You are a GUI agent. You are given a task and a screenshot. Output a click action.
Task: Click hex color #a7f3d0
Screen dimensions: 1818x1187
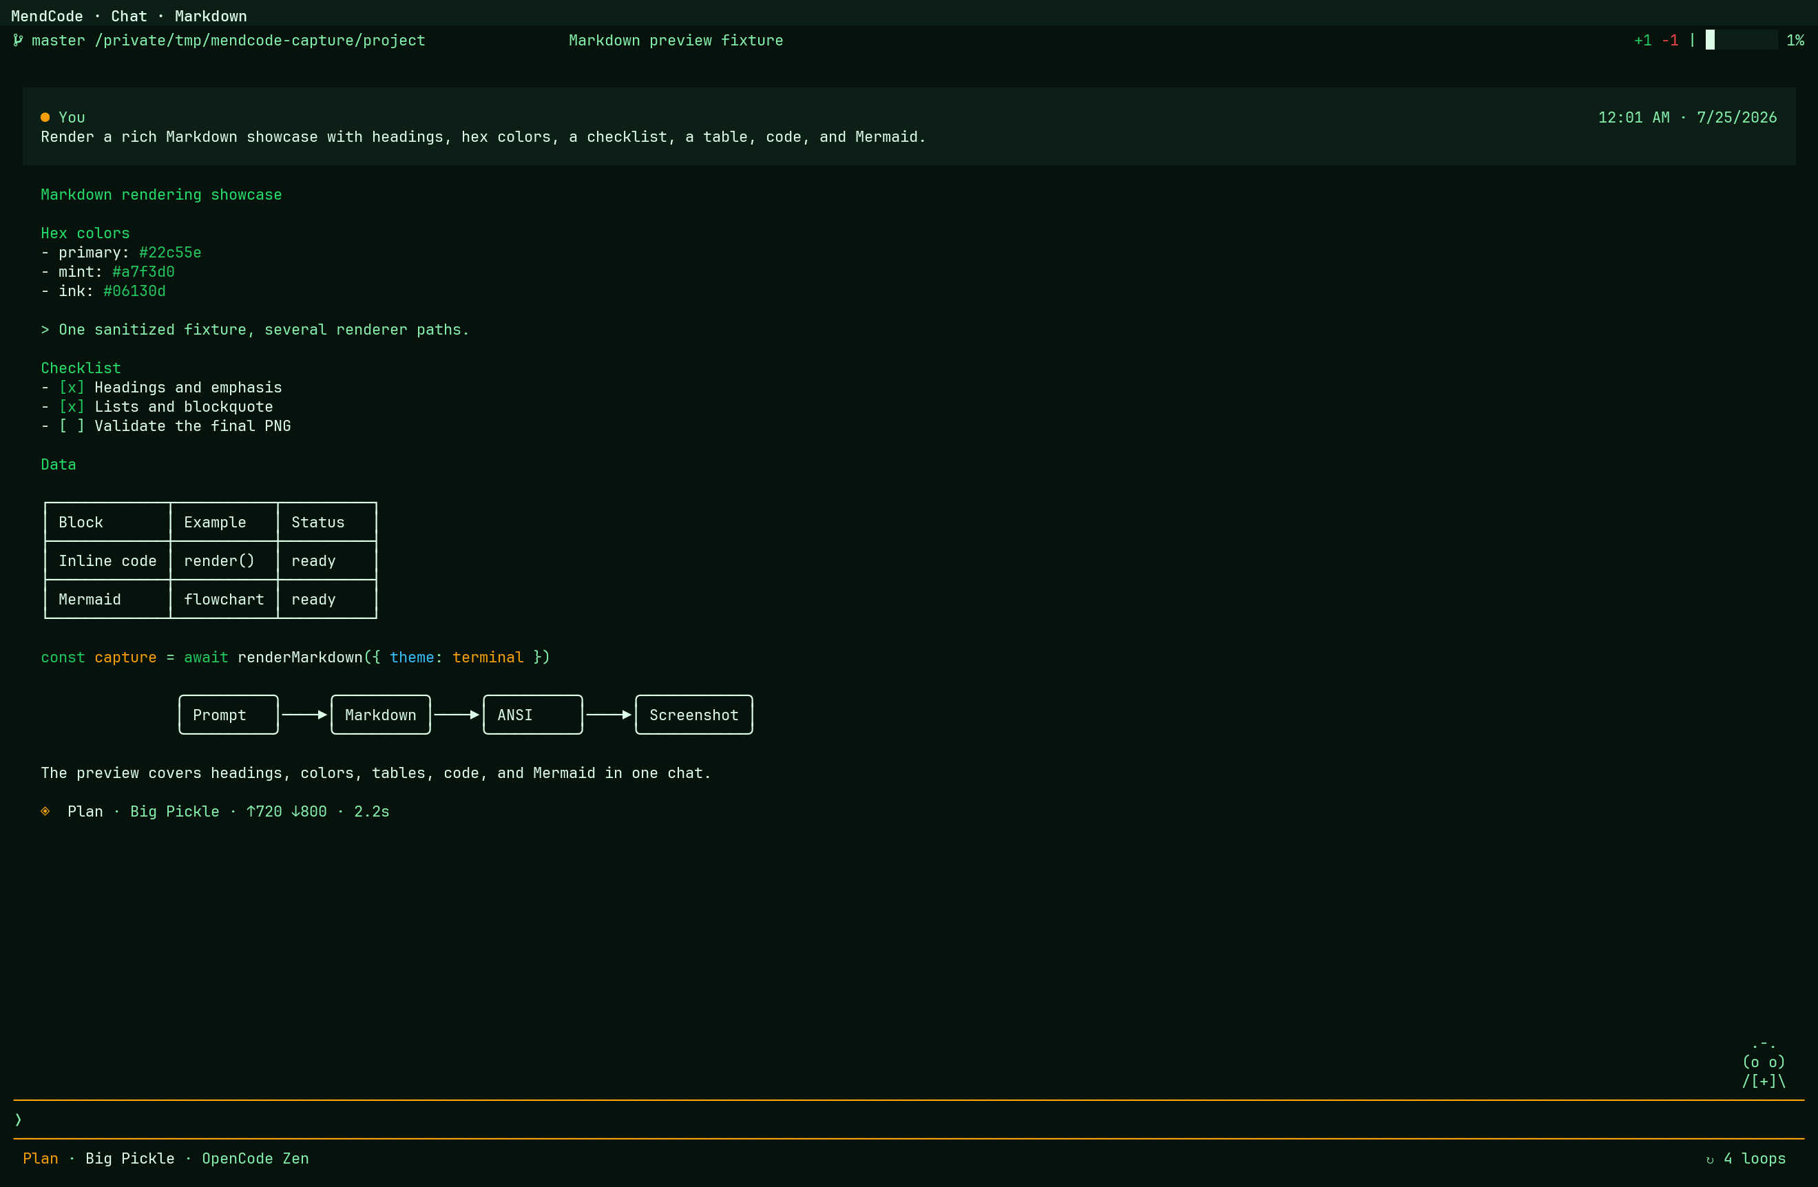(144, 271)
